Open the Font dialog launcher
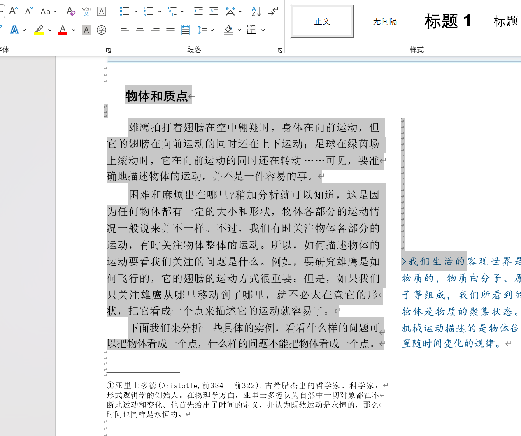Image resolution: width=521 pixels, height=436 pixels. coord(109,50)
